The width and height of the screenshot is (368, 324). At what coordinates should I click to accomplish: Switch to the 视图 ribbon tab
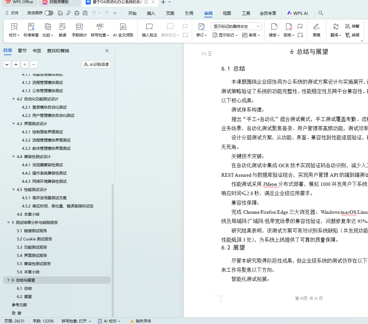coord(227,13)
